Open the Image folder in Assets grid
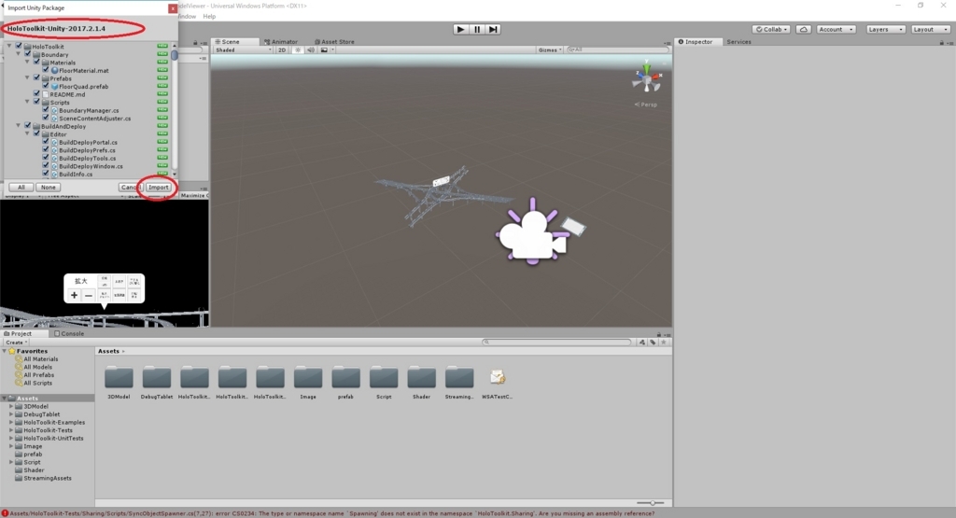 click(308, 377)
